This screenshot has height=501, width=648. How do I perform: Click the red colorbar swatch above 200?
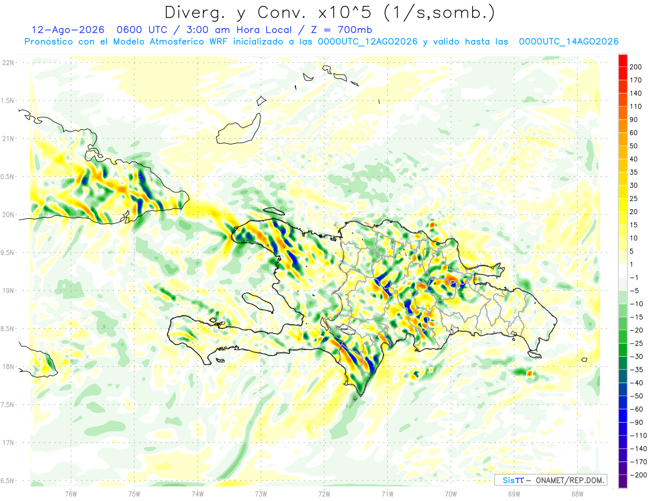[623, 61]
